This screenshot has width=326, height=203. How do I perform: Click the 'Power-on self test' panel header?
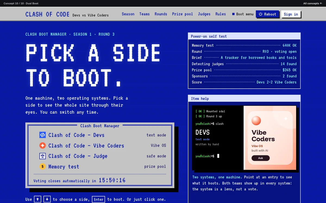click(244, 36)
